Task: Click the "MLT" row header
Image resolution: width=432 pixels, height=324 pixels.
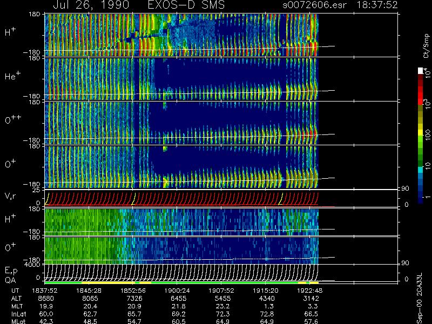Action: (17, 306)
